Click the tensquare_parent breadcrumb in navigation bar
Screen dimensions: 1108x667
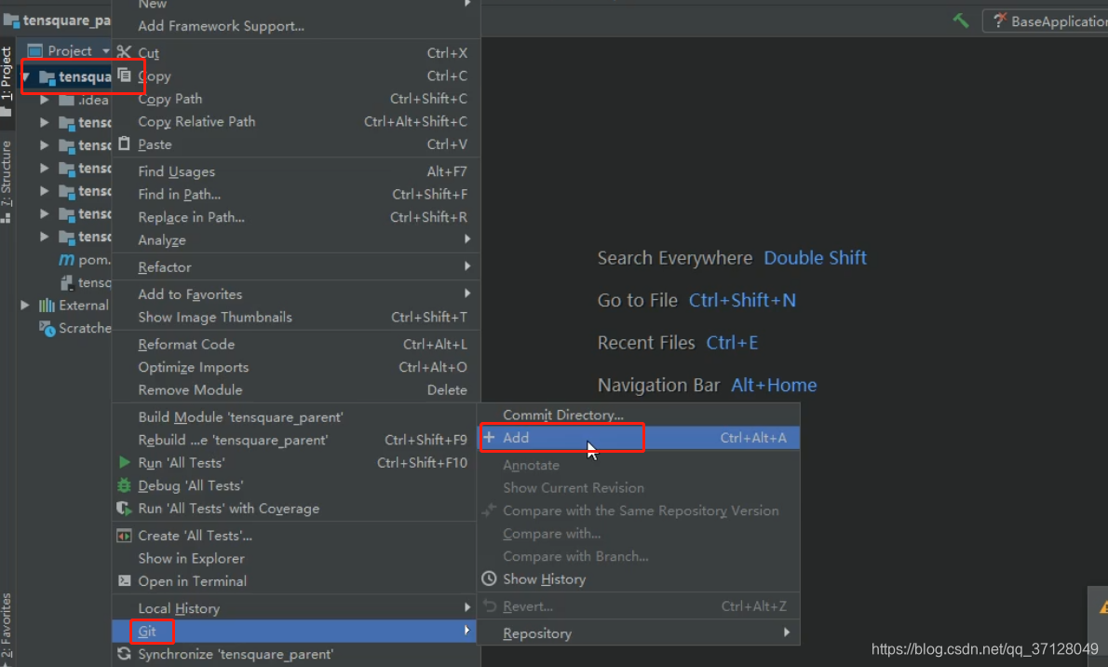coord(58,20)
